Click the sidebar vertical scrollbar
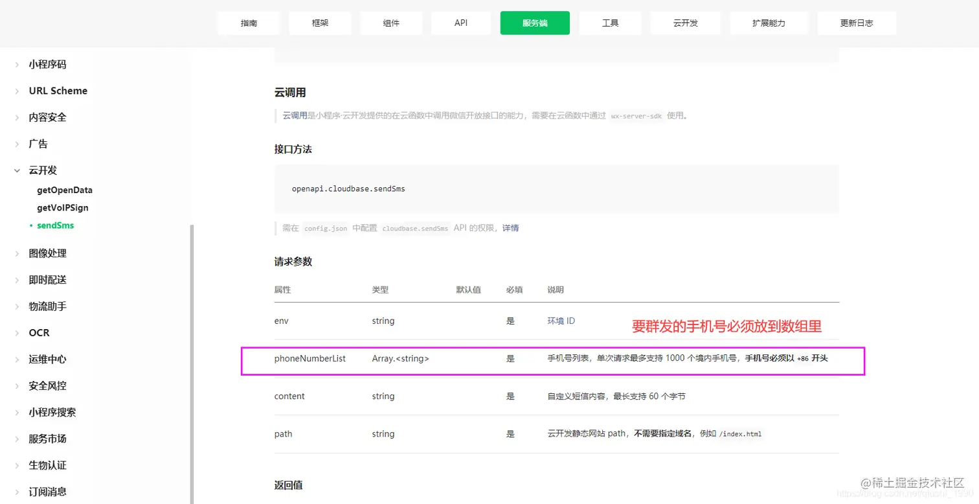Viewport: 979px width, 504px height. 192,363
